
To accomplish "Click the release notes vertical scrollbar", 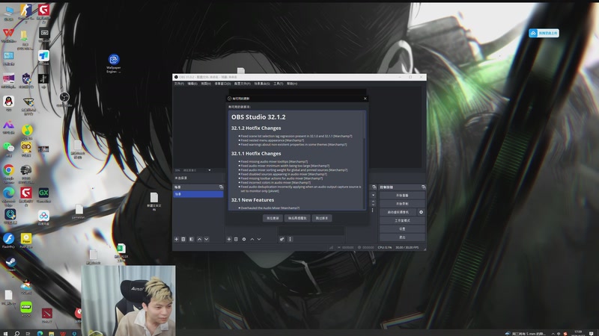I will coord(364,160).
